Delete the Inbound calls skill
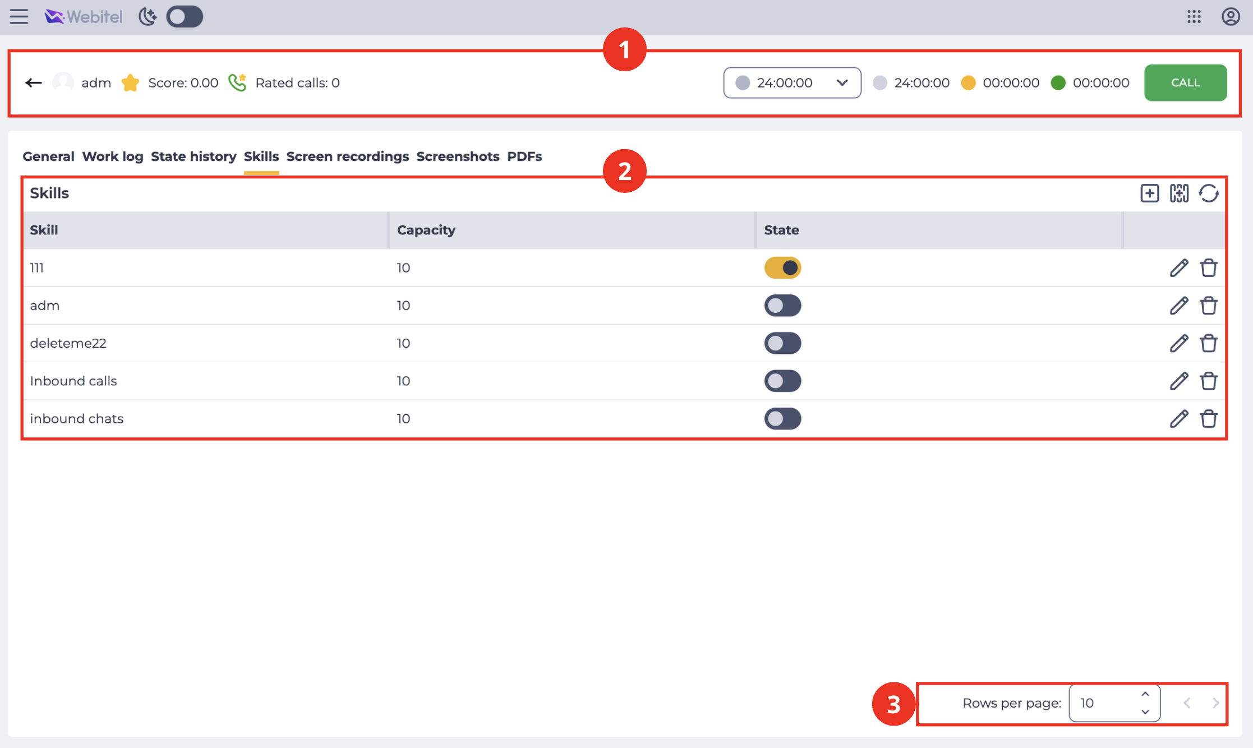 (1209, 381)
